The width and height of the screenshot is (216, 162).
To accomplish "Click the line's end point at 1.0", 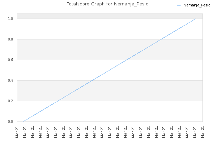I will click(x=196, y=19).
